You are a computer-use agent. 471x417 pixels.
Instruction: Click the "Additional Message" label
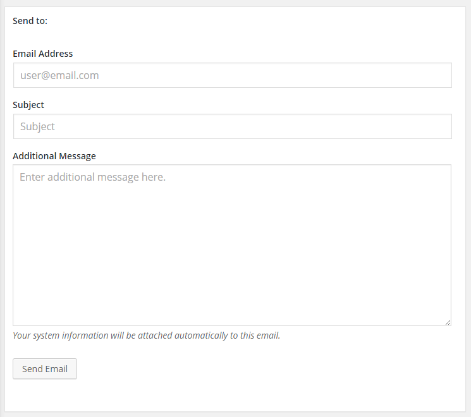pyautogui.click(x=54, y=156)
